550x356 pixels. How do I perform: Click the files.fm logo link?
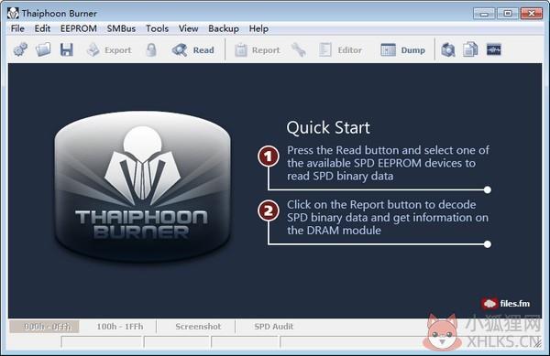click(506, 303)
